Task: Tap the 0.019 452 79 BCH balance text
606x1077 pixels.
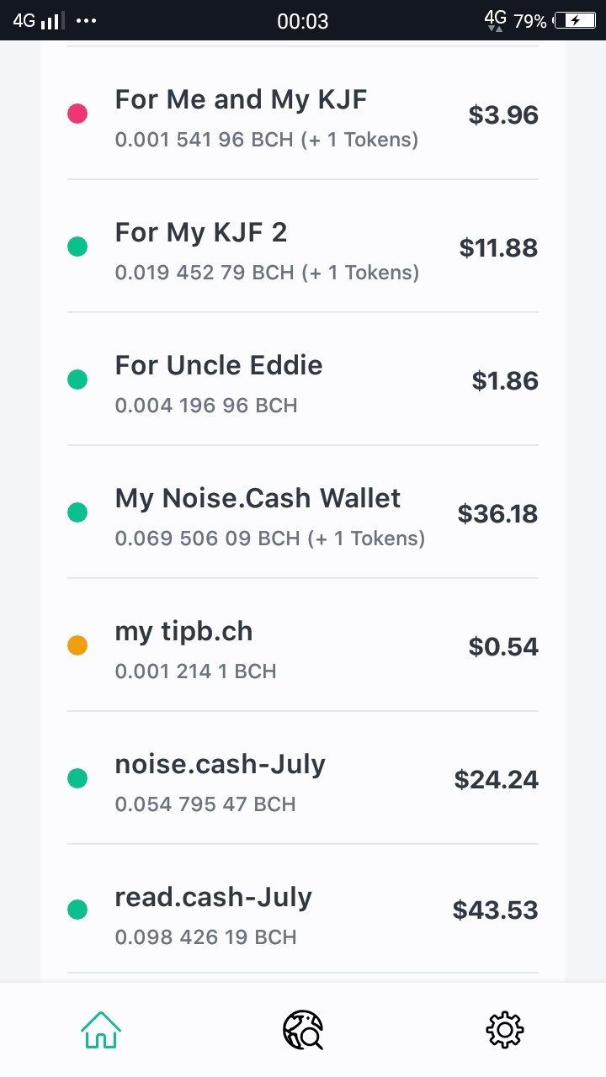Action: click(x=205, y=272)
